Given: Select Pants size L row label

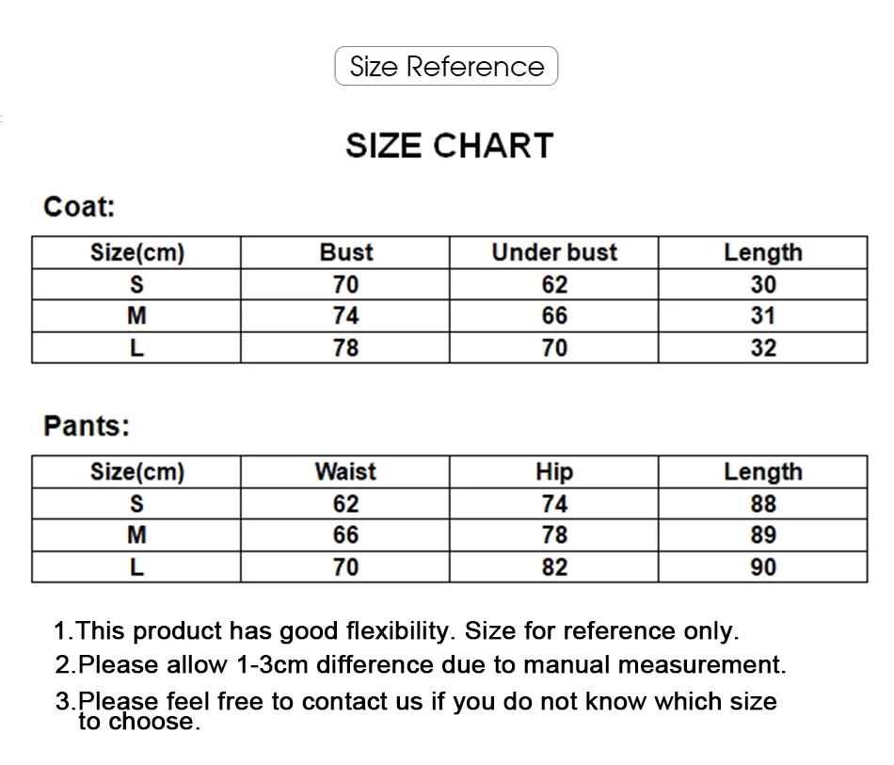Looking at the screenshot, I should [x=136, y=567].
